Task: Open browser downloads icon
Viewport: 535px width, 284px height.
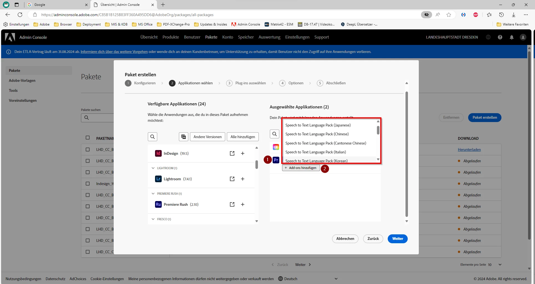Action: tap(514, 15)
